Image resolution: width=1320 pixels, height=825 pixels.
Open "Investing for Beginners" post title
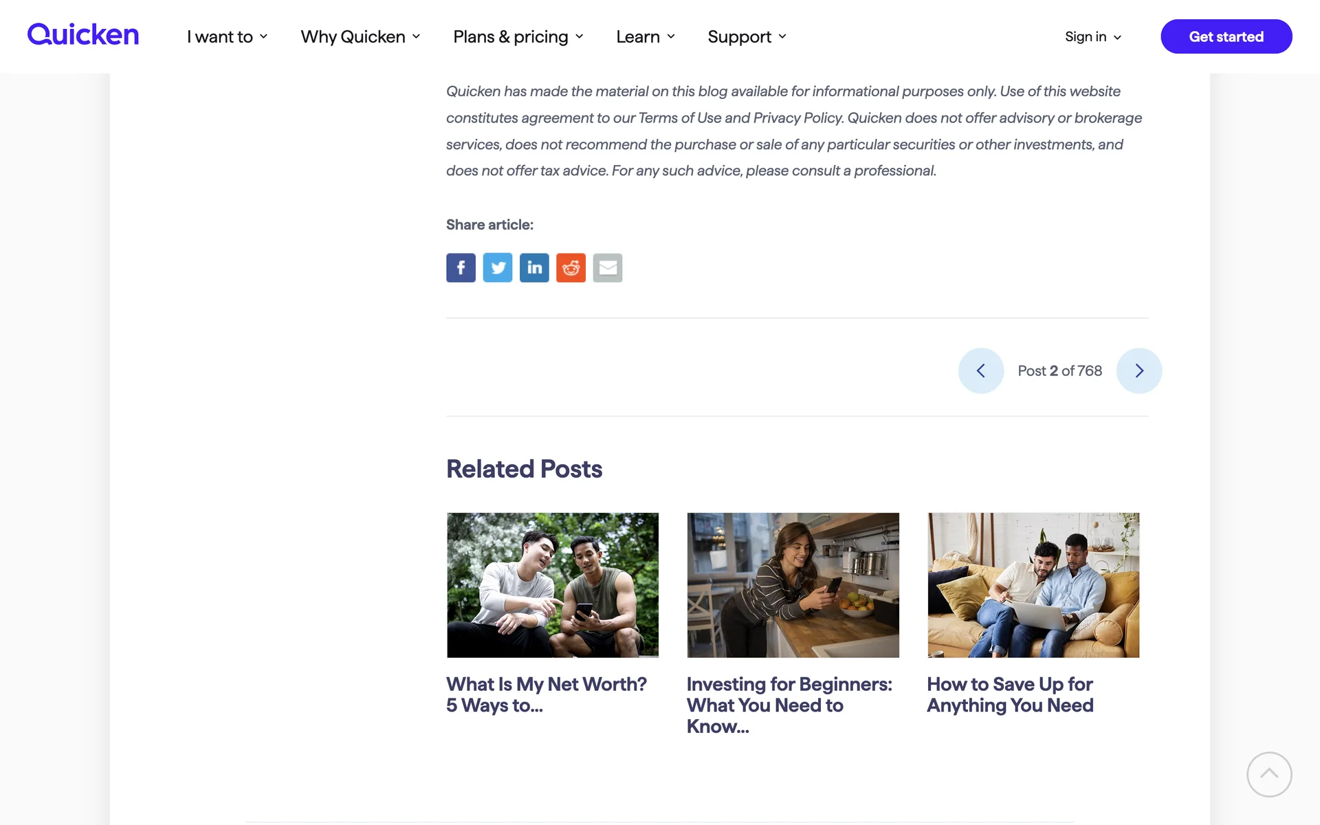pos(789,705)
